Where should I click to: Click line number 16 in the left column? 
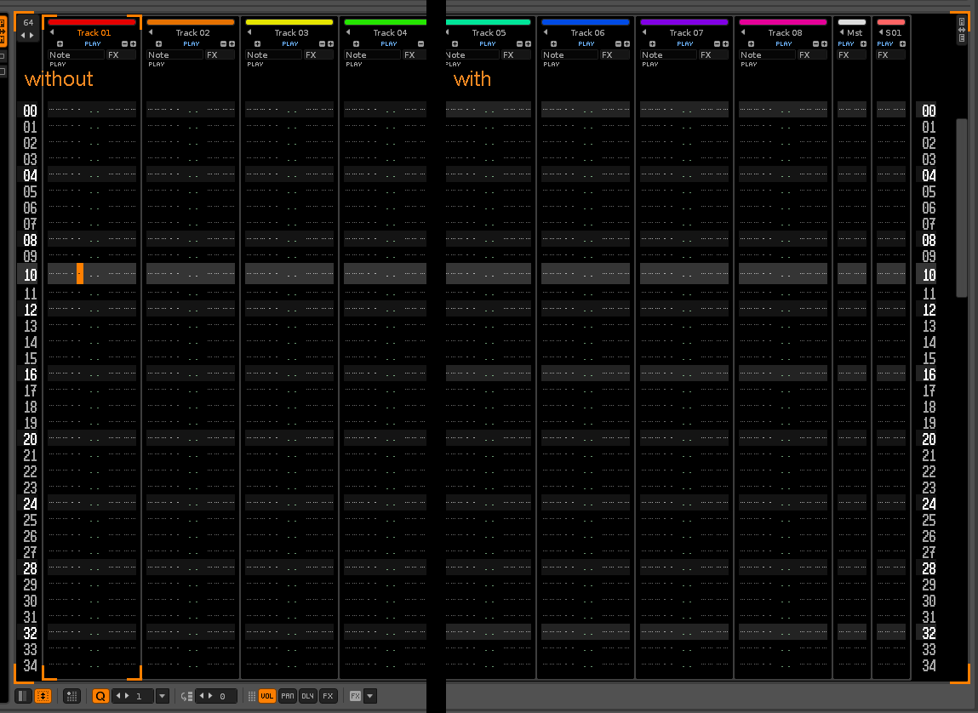pyautogui.click(x=30, y=374)
